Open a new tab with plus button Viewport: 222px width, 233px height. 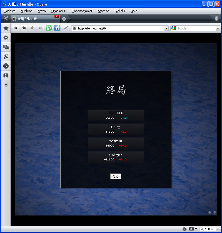click(x=64, y=19)
